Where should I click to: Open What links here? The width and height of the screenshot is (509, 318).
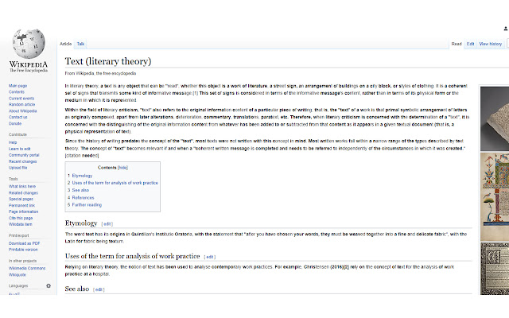point(22,187)
